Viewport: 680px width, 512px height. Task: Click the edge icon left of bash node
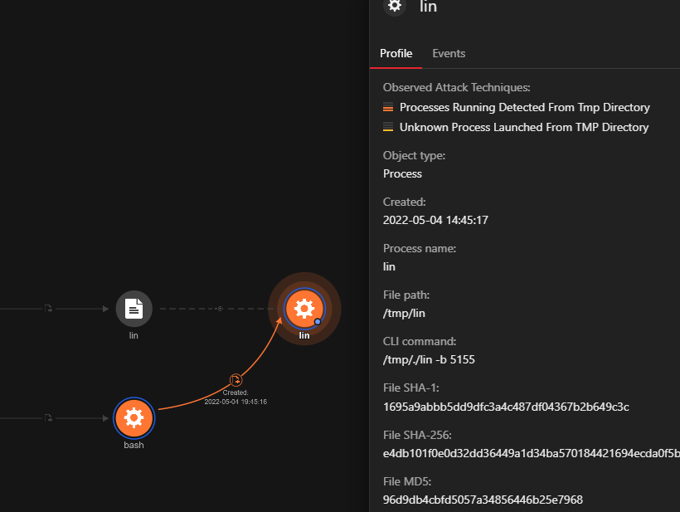pyautogui.click(x=48, y=418)
